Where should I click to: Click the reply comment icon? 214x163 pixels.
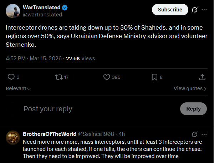pos(11,77)
